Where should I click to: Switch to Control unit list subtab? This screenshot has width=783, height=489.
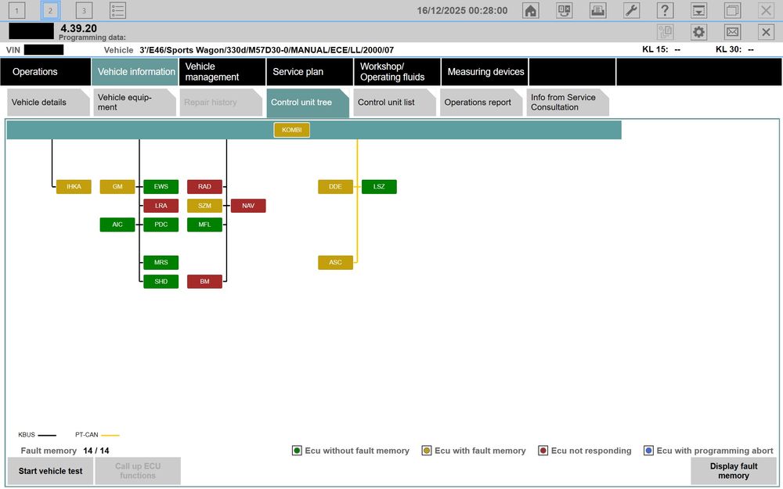point(395,102)
